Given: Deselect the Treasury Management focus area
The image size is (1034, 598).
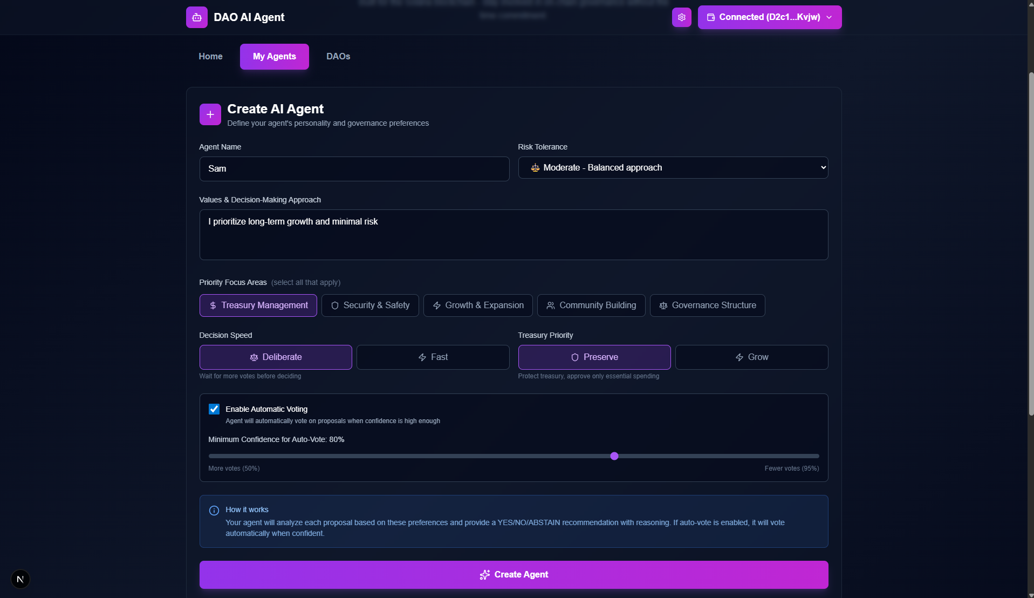Looking at the screenshot, I should pyautogui.click(x=258, y=305).
